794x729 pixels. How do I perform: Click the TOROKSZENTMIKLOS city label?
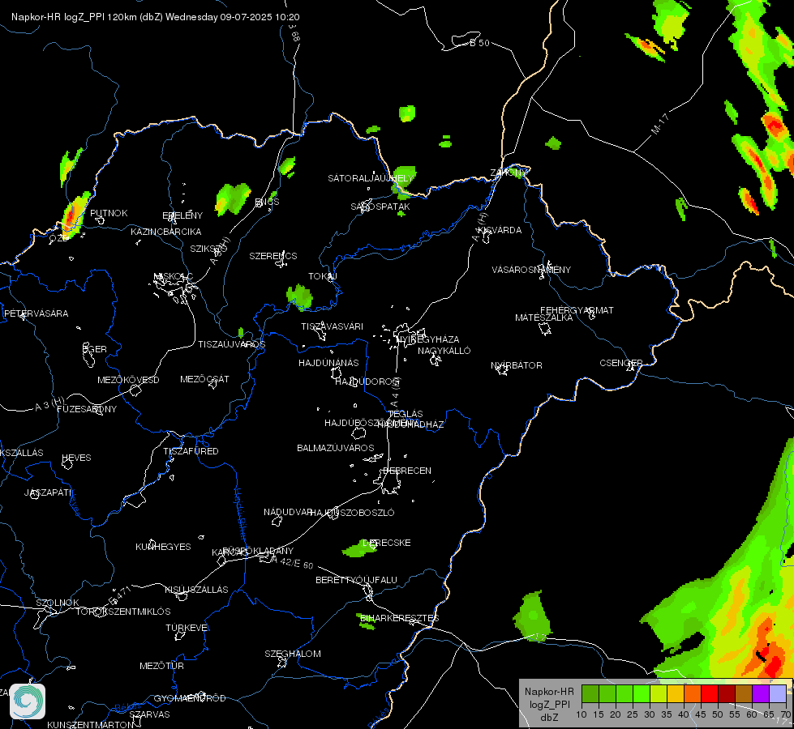pyautogui.click(x=123, y=612)
